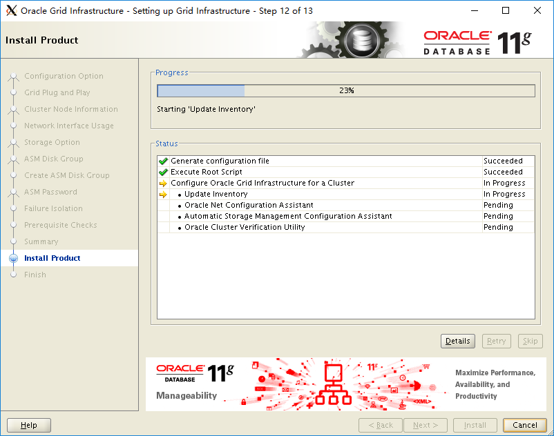The image size is (554, 436).
Task: Click 'Succeeded' status of Generate configuration file
Action: 503,161
